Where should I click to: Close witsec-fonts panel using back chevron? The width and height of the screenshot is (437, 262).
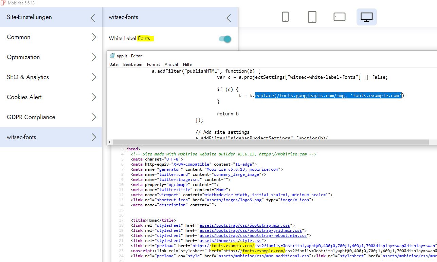pyautogui.click(x=229, y=18)
